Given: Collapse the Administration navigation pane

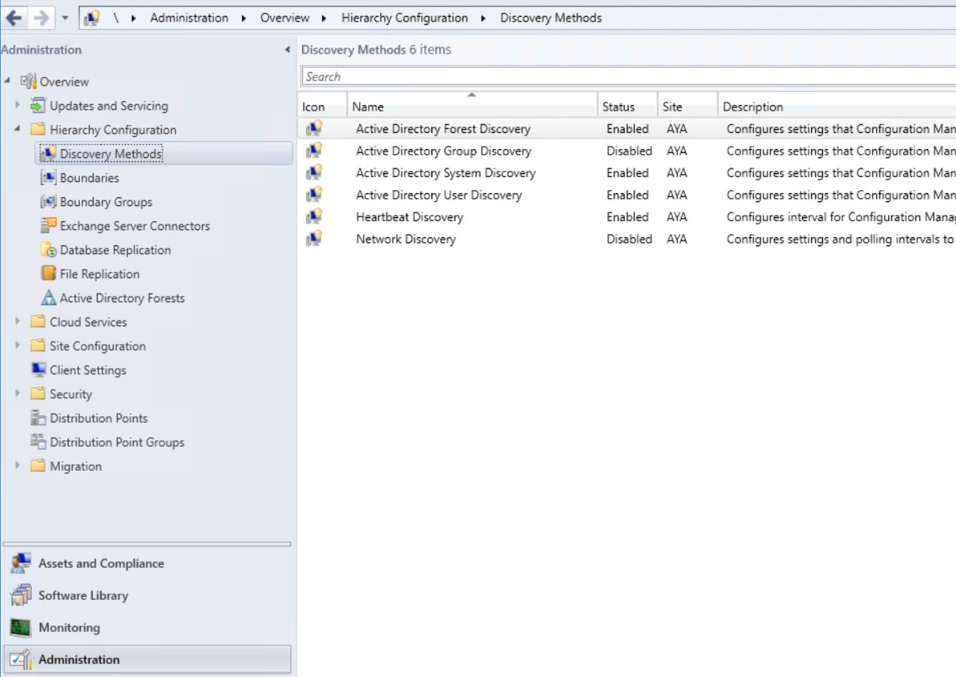Looking at the screenshot, I should [x=287, y=50].
